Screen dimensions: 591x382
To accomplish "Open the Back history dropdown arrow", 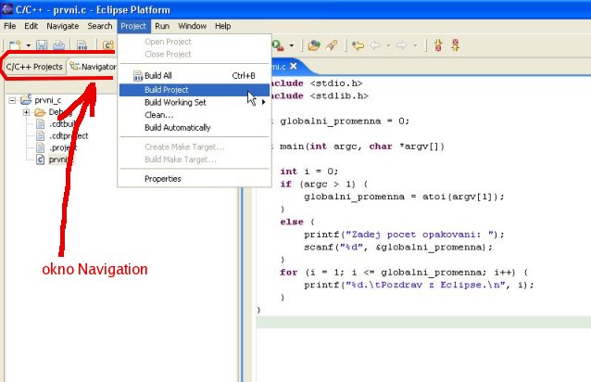I will point(388,45).
